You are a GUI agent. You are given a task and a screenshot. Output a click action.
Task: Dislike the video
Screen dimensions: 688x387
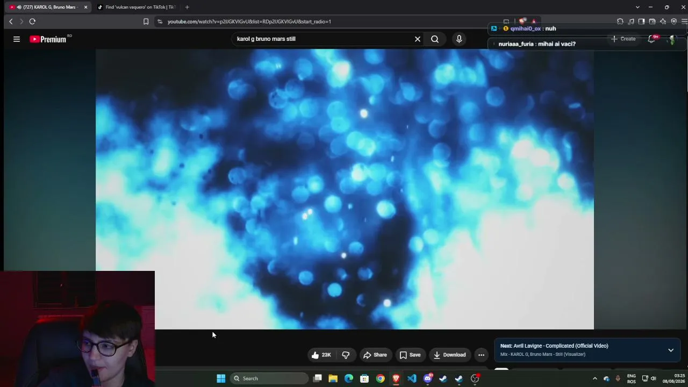click(346, 355)
